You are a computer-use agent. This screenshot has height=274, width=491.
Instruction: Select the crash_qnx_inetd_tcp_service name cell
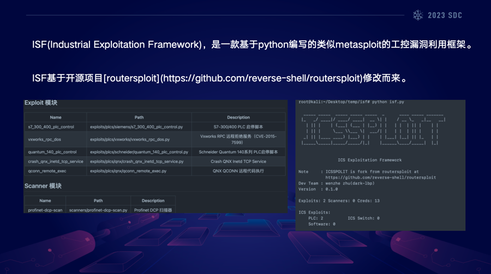pyautogui.click(x=56, y=161)
